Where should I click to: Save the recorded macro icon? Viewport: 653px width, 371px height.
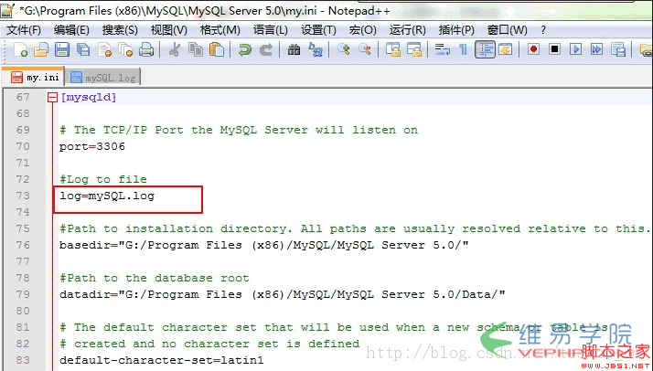coord(618,49)
